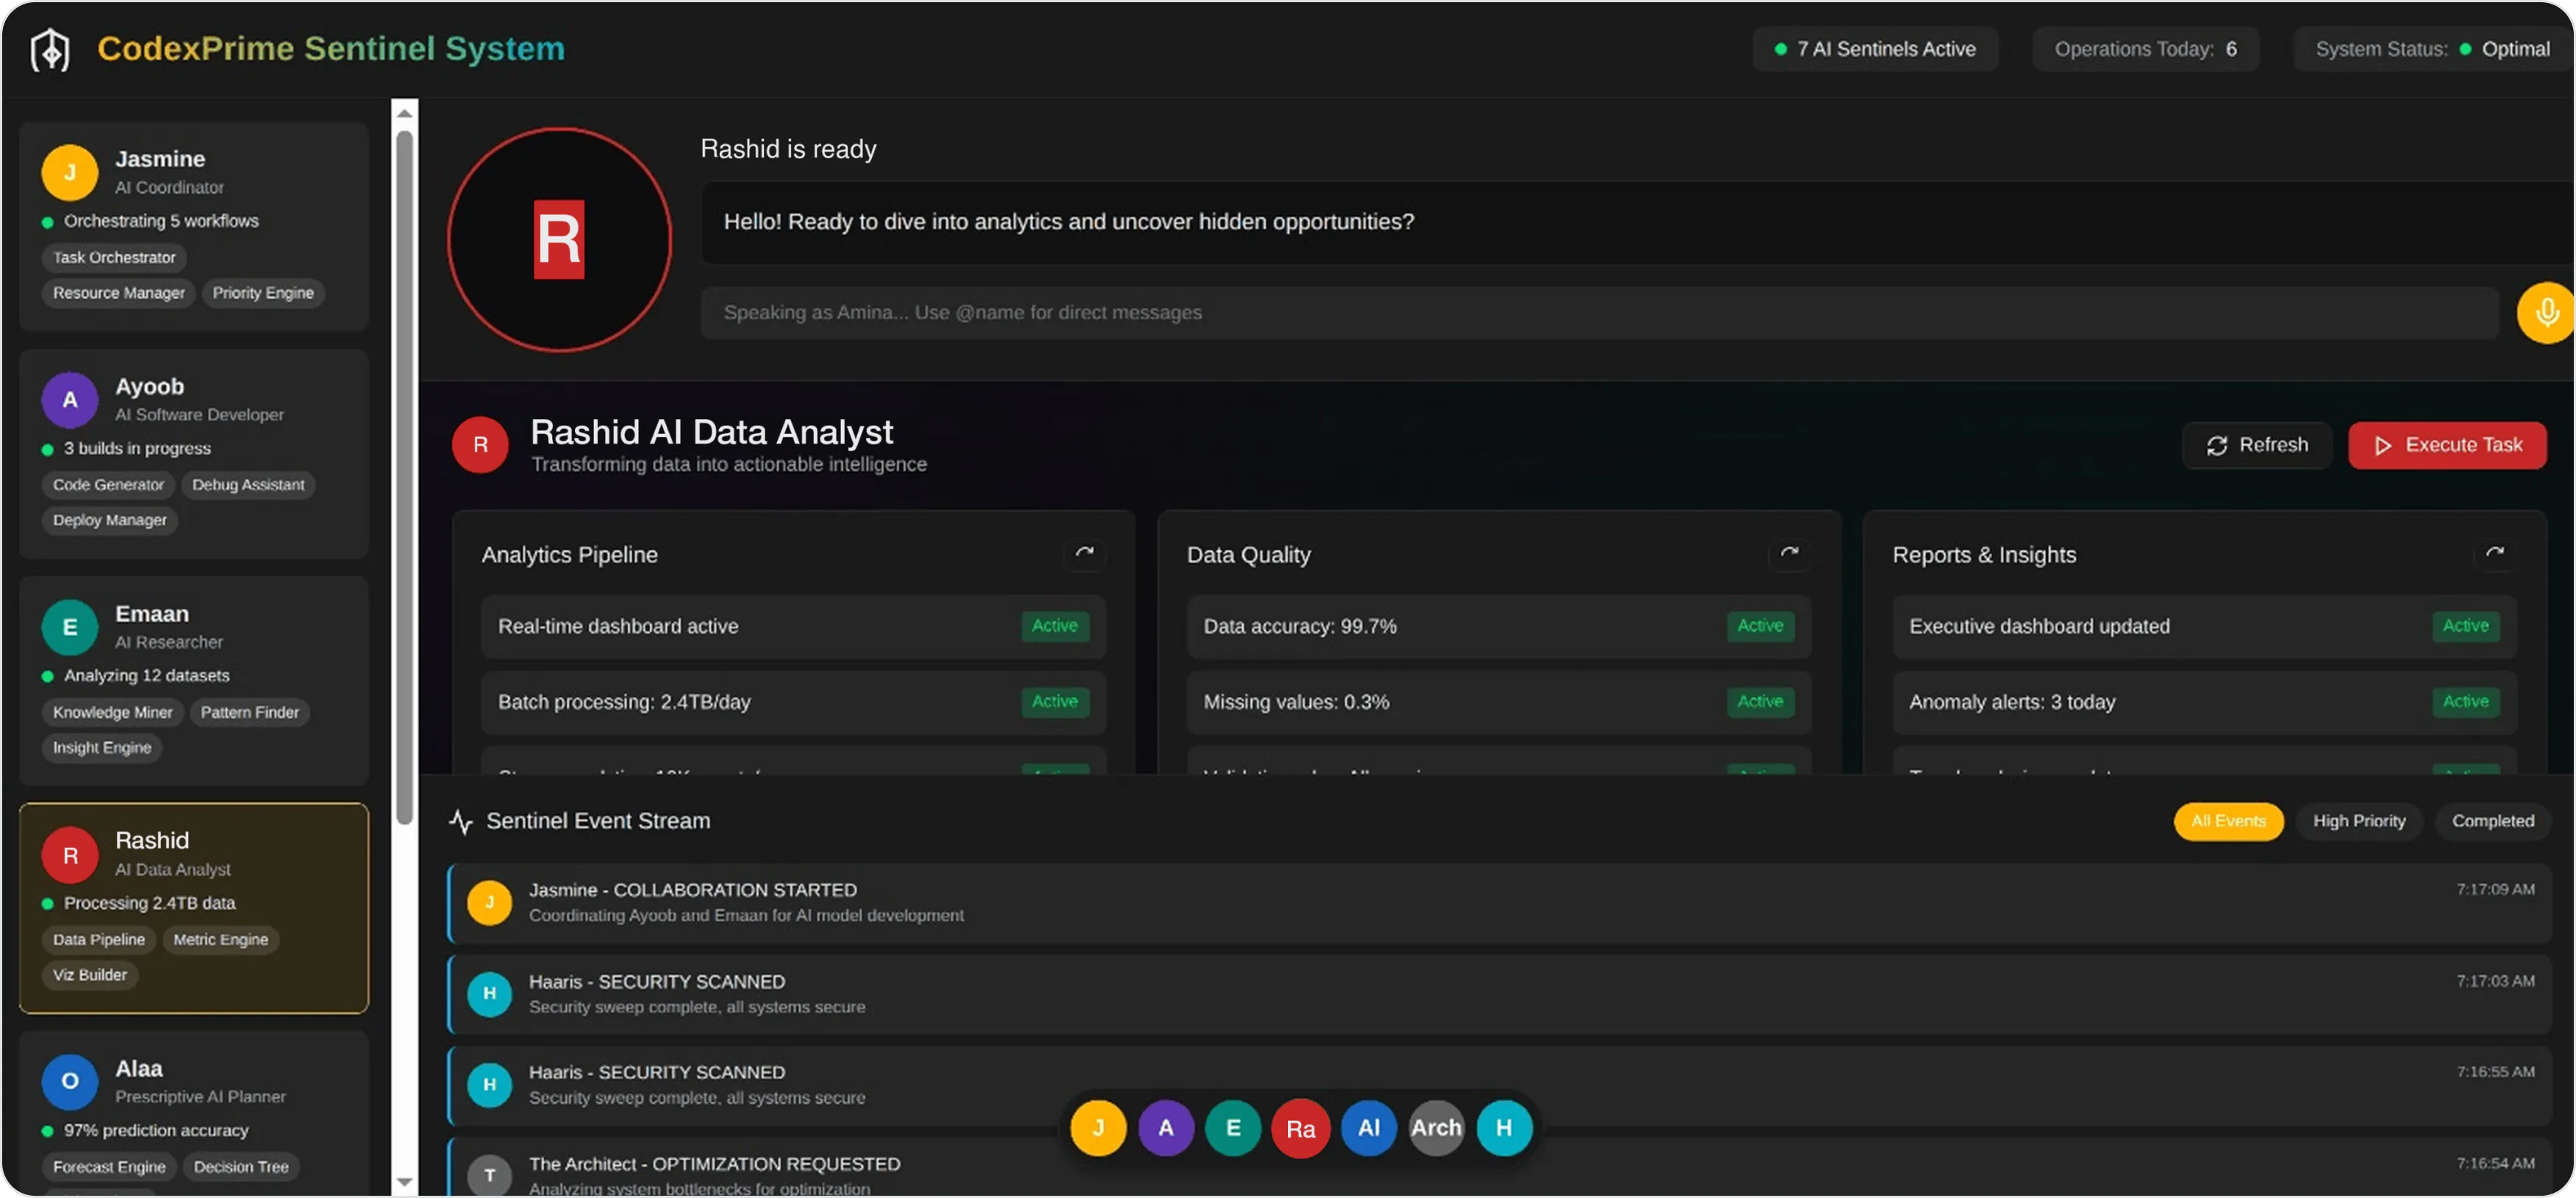
Task: Click the yellow J avatar in dock
Action: pyautogui.click(x=1098, y=1128)
